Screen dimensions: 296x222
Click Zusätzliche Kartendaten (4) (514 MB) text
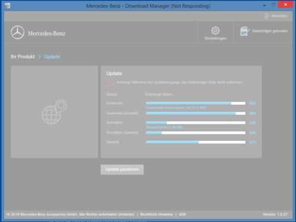click(176, 108)
